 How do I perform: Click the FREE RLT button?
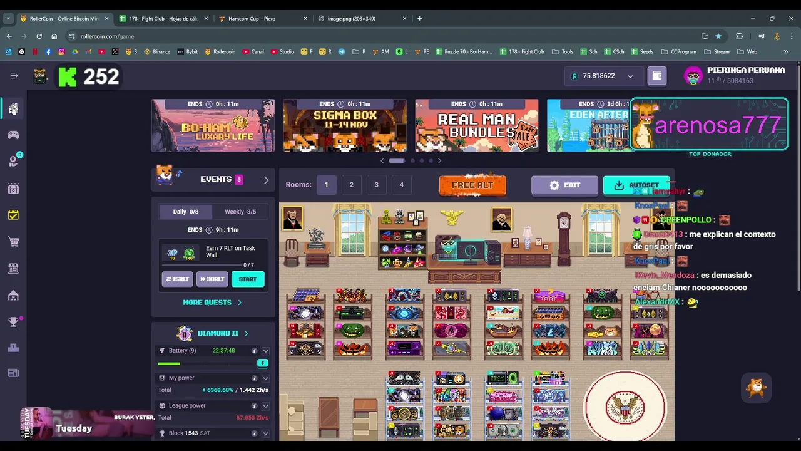click(472, 185)
